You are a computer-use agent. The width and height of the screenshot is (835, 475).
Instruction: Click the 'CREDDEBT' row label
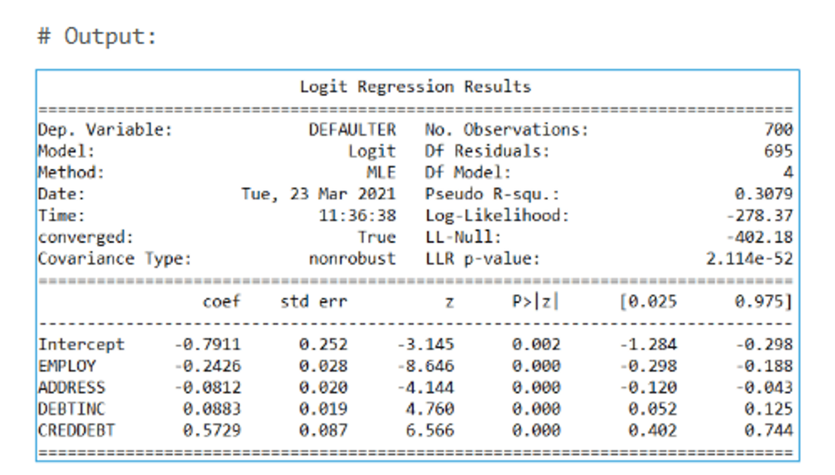tap(76, 430)
